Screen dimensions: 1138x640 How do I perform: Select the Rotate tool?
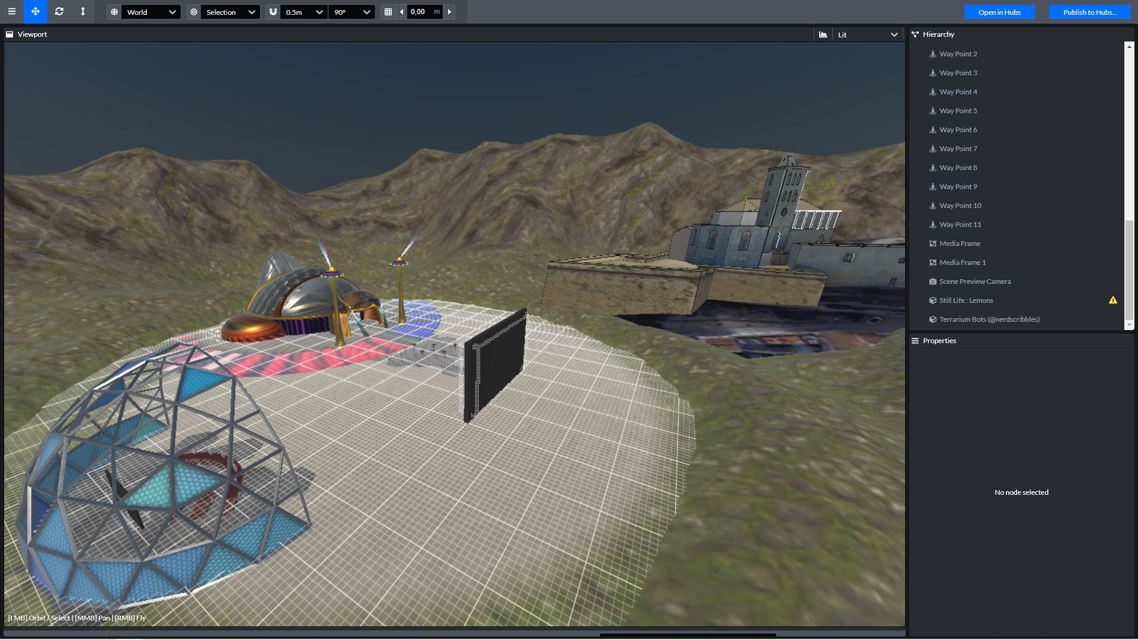click(x=59, y=12)
